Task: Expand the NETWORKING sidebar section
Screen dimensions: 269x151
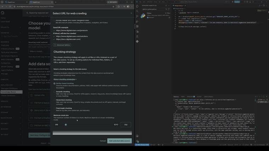Action: pos(11,107)
